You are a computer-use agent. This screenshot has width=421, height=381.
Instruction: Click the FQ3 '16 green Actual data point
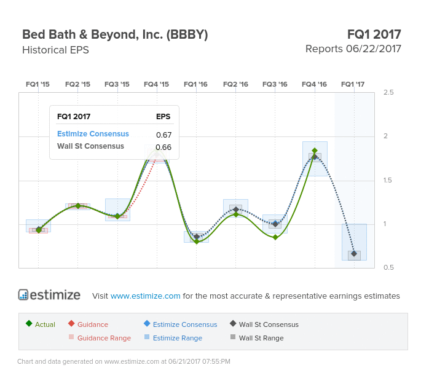tap(275, 237)
